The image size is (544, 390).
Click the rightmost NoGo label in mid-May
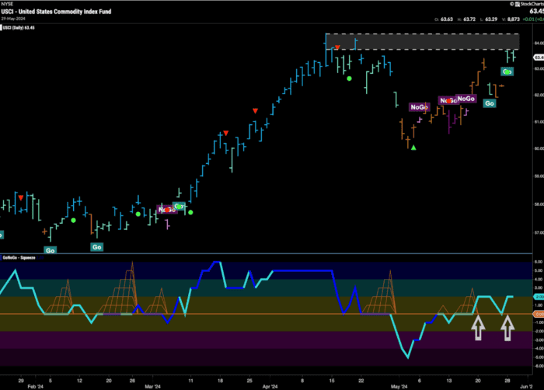click(466, 99)
